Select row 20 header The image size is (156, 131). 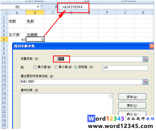click(4, 102)
